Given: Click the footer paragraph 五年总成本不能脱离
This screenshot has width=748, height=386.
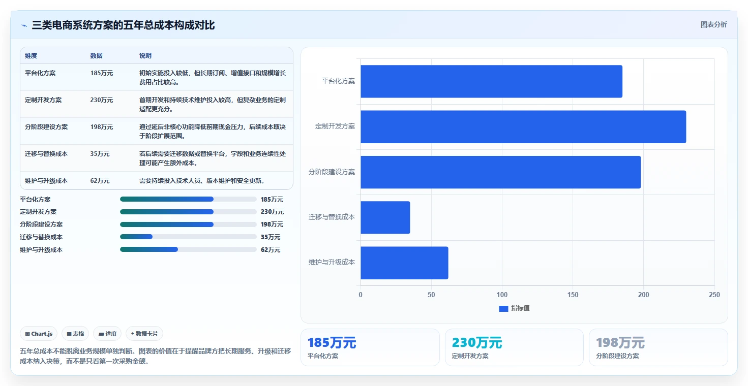Looking at the screenshot, I should point(156,356).
